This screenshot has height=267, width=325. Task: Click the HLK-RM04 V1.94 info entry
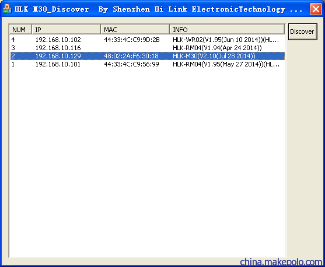[217, 48]
